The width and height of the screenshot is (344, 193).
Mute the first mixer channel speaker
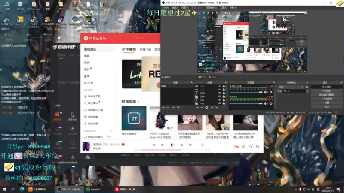point(266,92)
